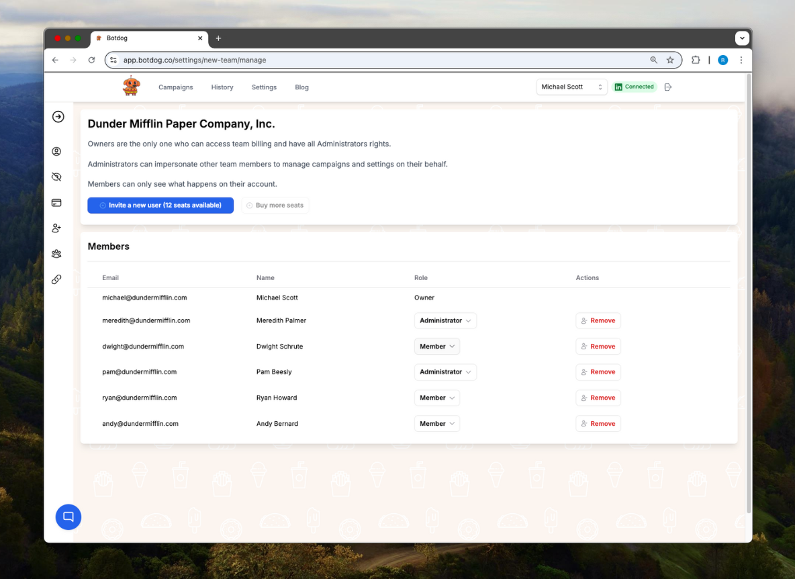This screenshot has height=579, width=795.
Task: Remove Dwight Schrute from the team
Action: click(x=598, y=347)
